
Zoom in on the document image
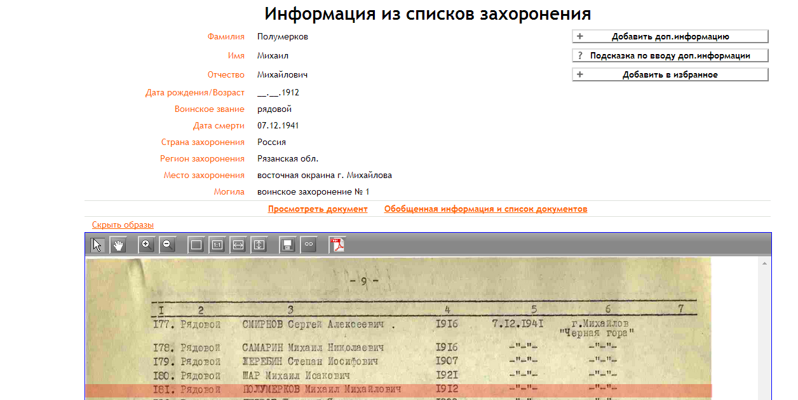click(146, 244)
